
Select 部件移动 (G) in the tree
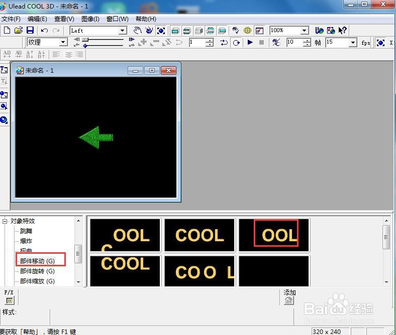point(37,261)
